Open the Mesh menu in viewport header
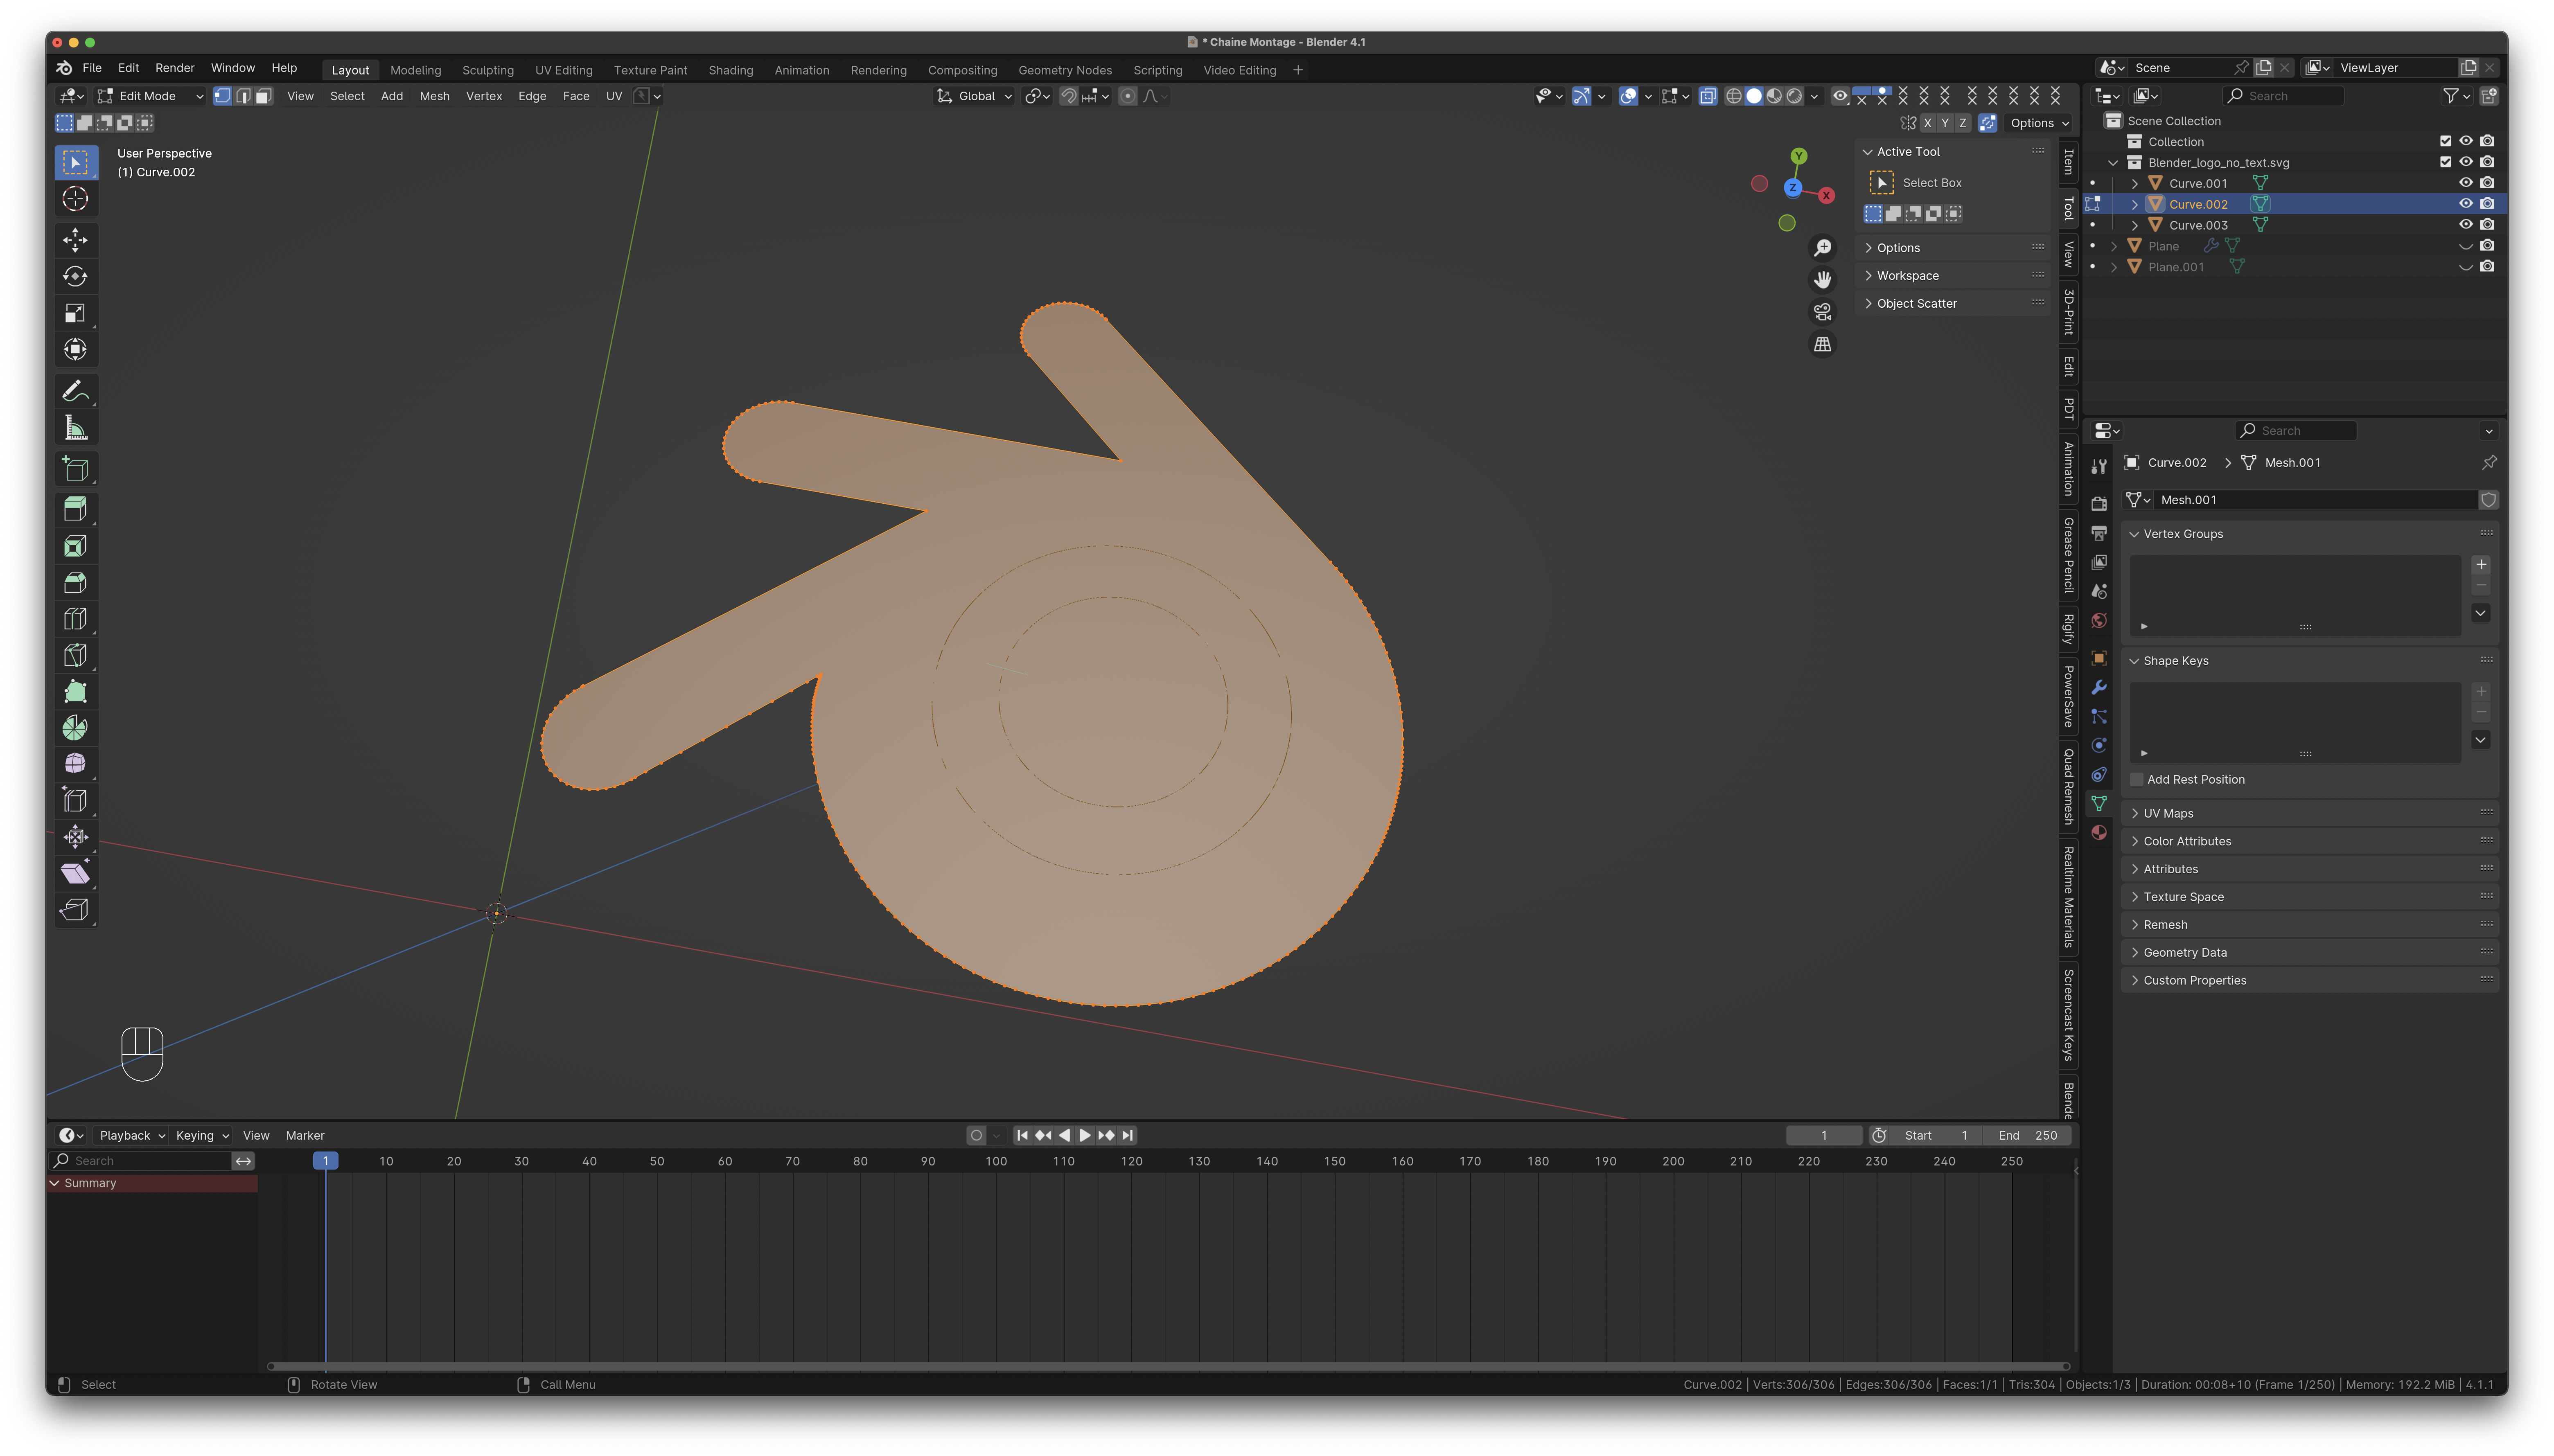The width and height of the screenshot is (2554, 1456). pyautogui.click(x=434, y=96)
